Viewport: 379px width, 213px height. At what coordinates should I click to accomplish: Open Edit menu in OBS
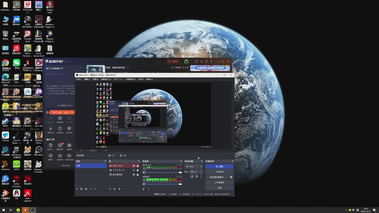coord(87,79)
